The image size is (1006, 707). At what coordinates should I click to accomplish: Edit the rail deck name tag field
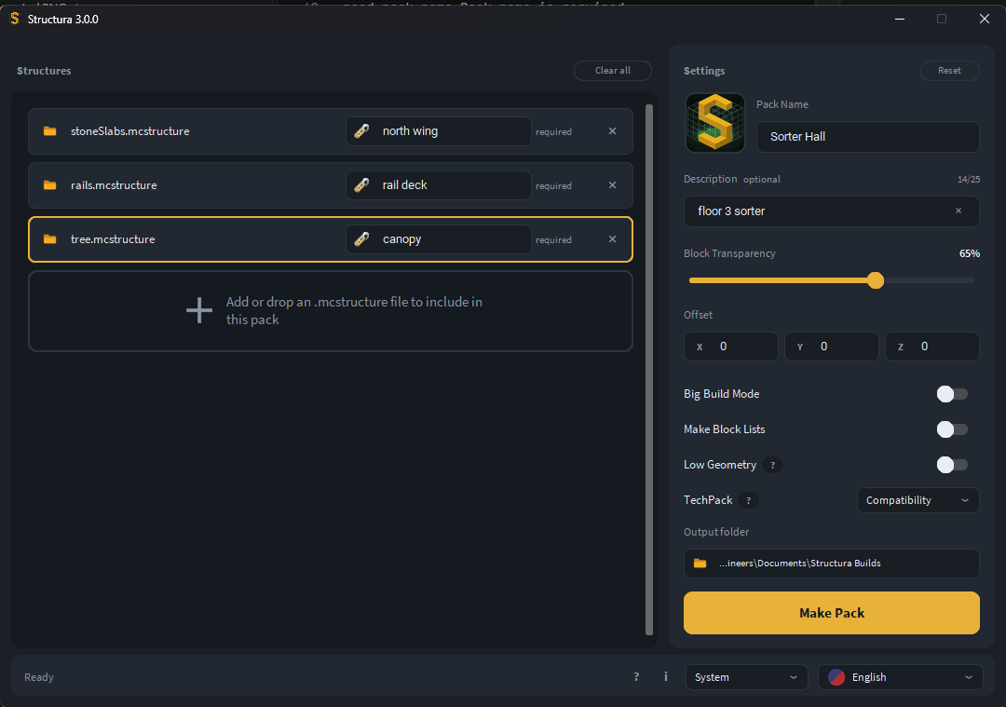click(439, 184)
